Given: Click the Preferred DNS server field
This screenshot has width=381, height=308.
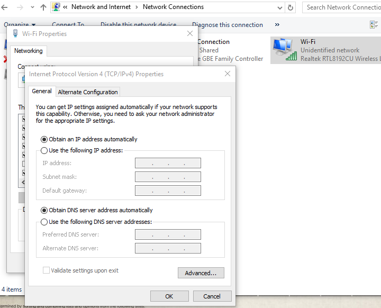Looking at the screenshot, I should click(x=168, y=234).
